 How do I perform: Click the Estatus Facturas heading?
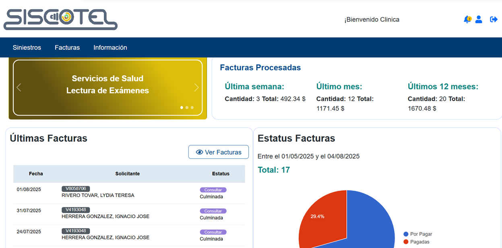tap(296, 138)
